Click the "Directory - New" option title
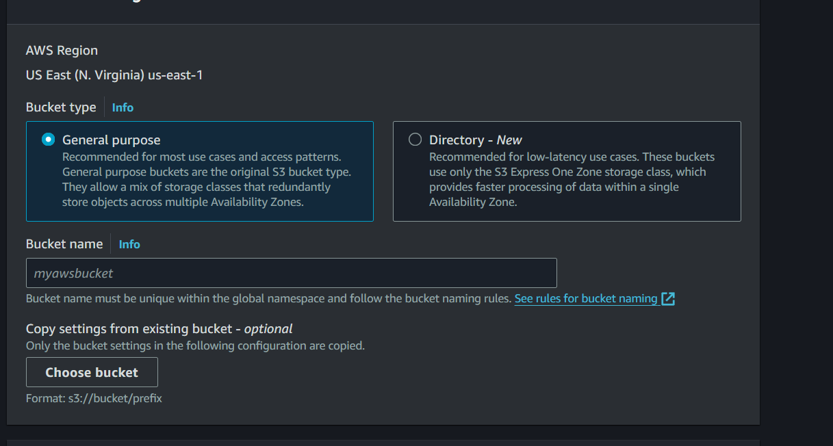833x446 pixels. [475, 140]
